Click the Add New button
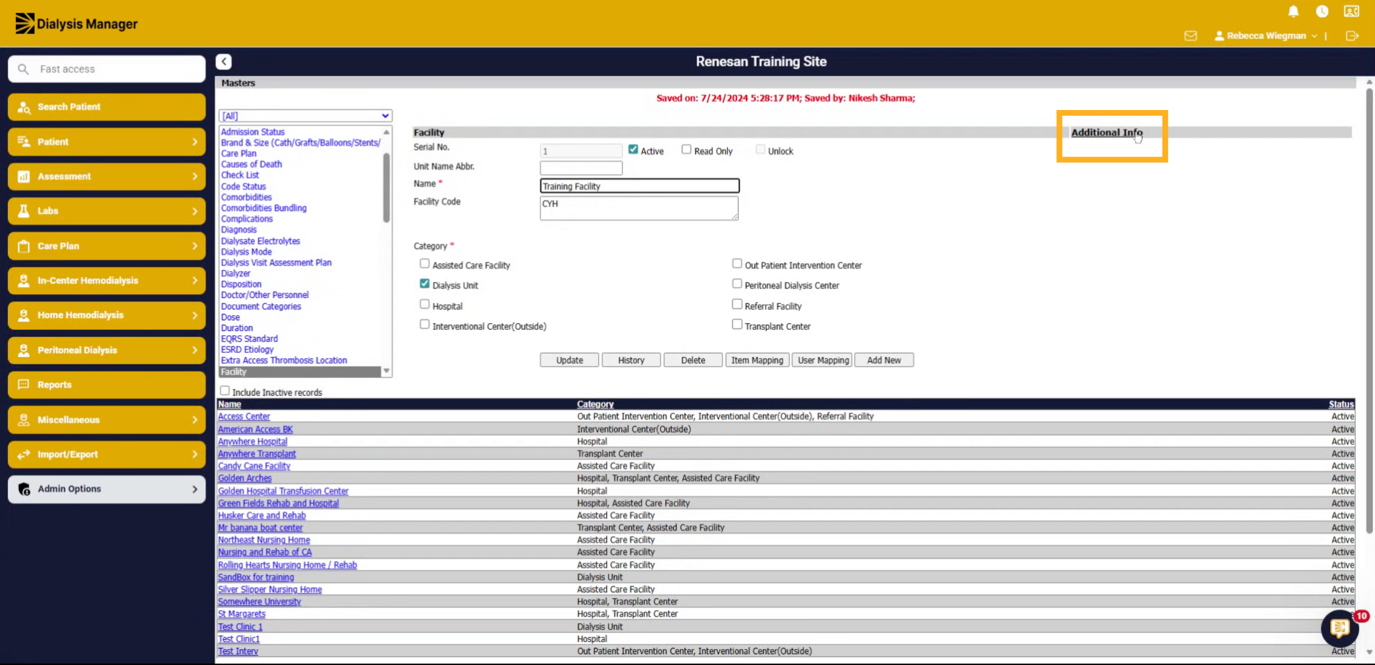This screenshot has width=1375, height=665. [x=883, y=360]
